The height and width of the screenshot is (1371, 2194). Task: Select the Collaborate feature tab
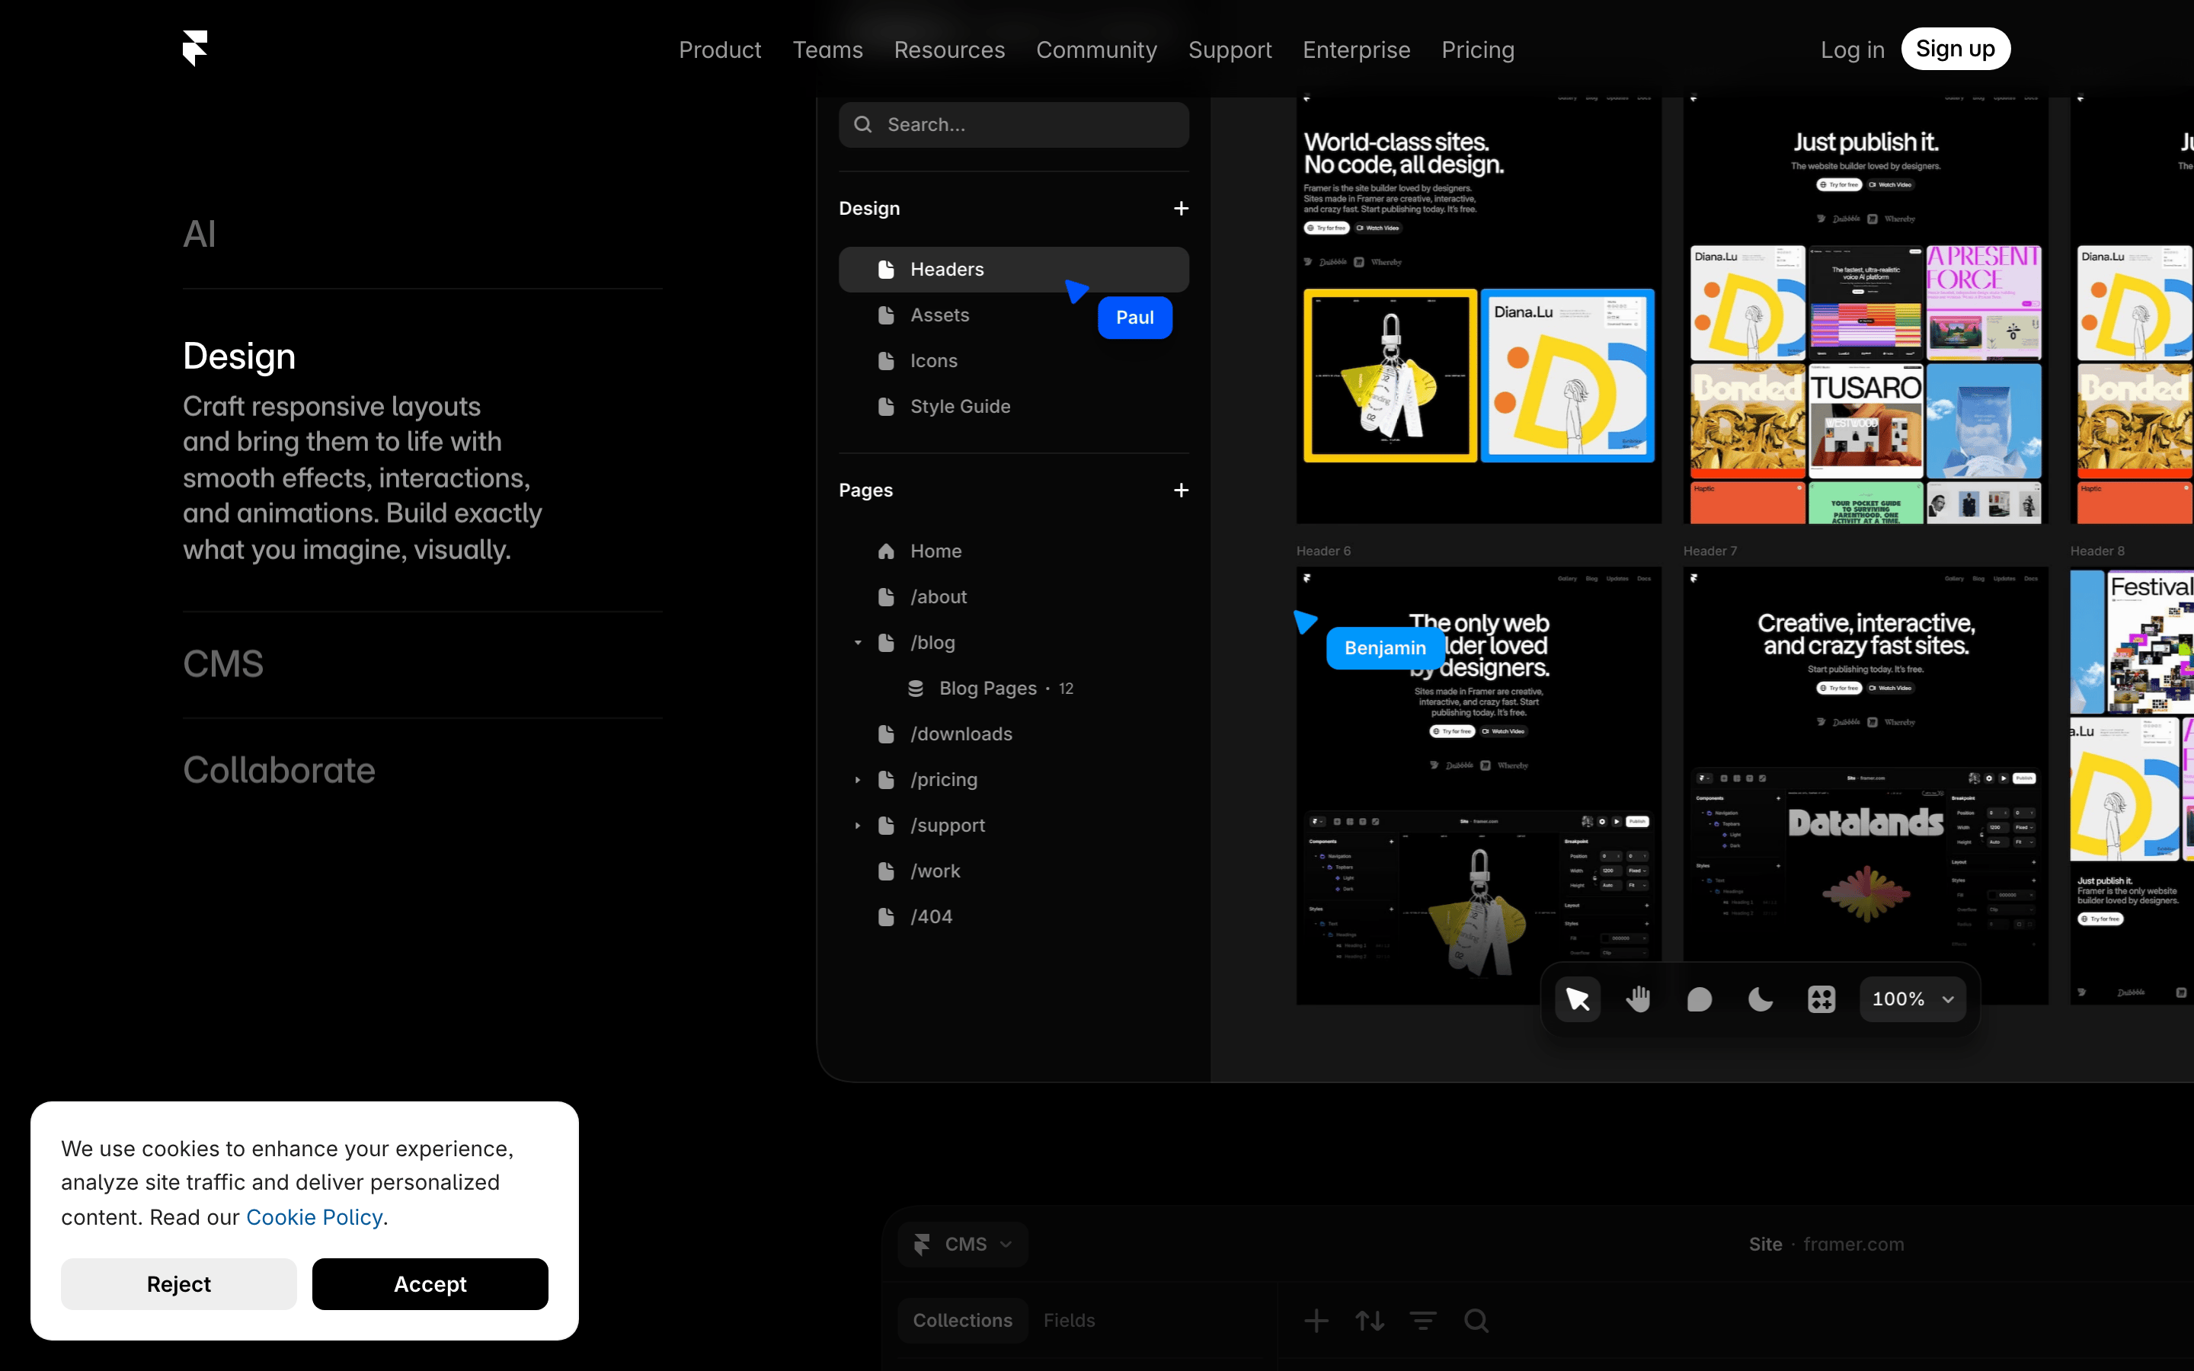[280, 770]
